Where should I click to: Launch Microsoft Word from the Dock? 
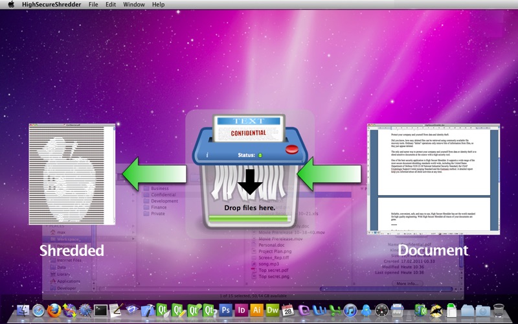click(319, 310)
